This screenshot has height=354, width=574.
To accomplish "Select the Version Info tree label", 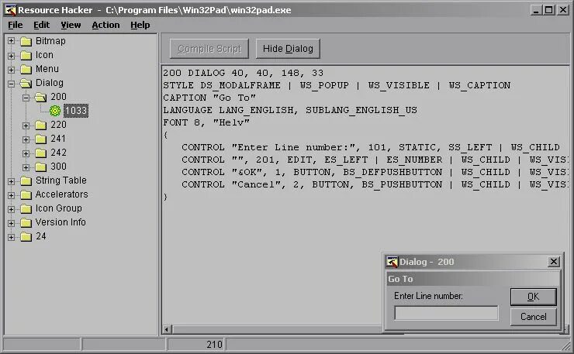I will point(61,222).
